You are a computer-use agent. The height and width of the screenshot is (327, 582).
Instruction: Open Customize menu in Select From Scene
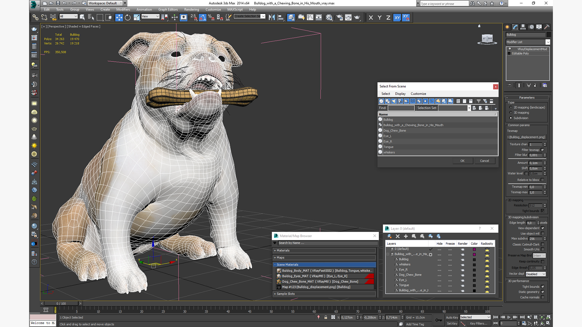418,94
